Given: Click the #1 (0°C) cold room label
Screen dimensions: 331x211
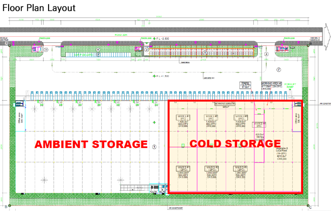Looking at the screenshot, I should [183, 117].
